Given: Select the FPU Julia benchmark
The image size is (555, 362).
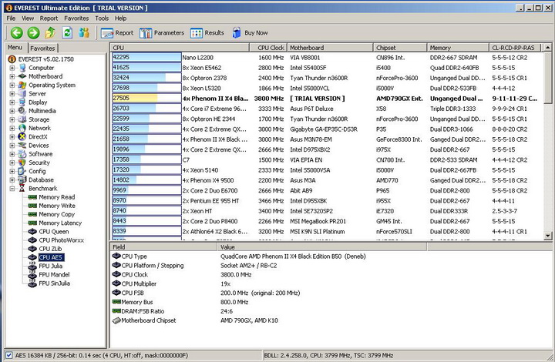Looking at the screenshot, I should coord(51,266).
